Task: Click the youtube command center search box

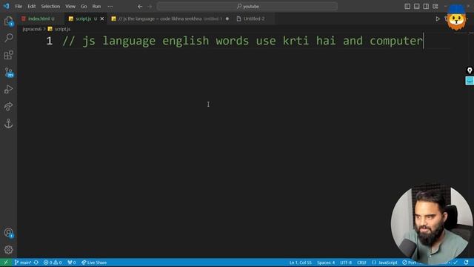Action: click(247, 7)
